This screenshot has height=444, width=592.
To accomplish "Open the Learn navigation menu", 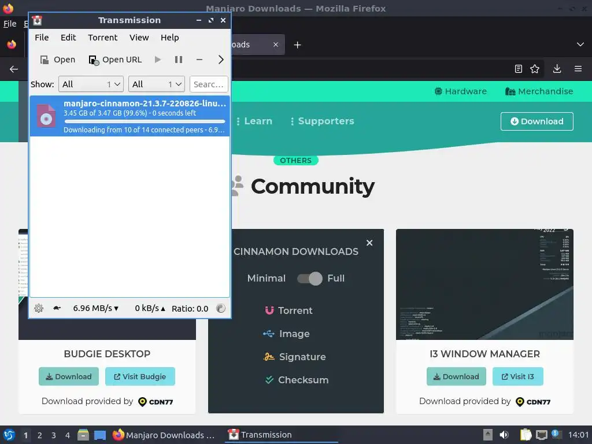I will point(254,121).
